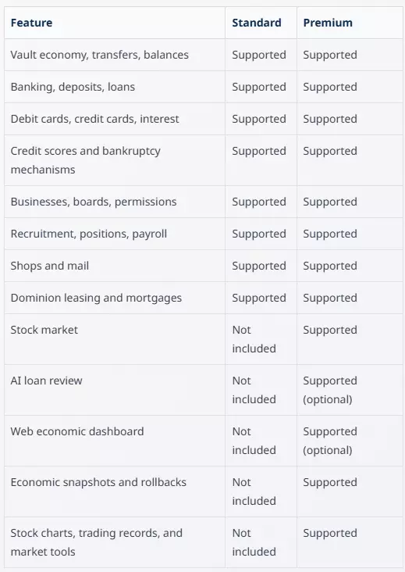Select Supported (optional) for AI loan review

click(329, 390)
